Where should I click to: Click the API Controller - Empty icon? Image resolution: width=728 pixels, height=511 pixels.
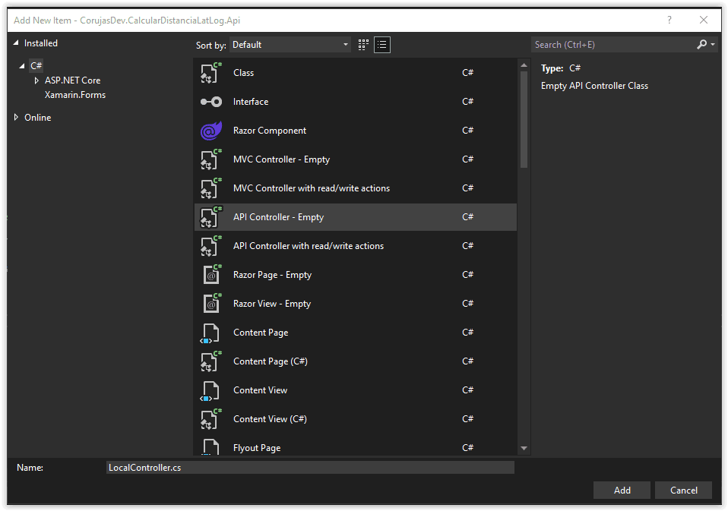point(210,217)
